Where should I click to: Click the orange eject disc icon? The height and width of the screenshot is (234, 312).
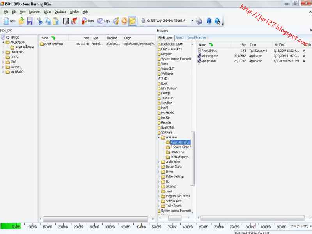[124, 21]
